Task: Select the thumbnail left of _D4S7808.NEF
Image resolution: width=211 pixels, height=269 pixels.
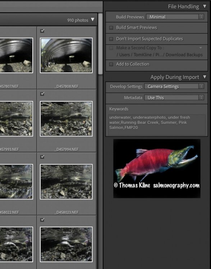Action: pos(16,55)
